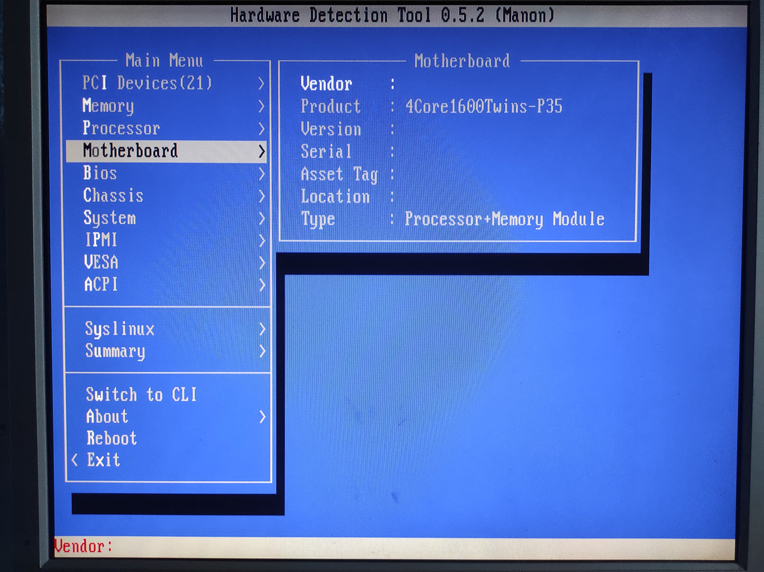764x572 pixels.
Task: Click the Type field Processor+Memory Module
Action: [x=504, y=219]
